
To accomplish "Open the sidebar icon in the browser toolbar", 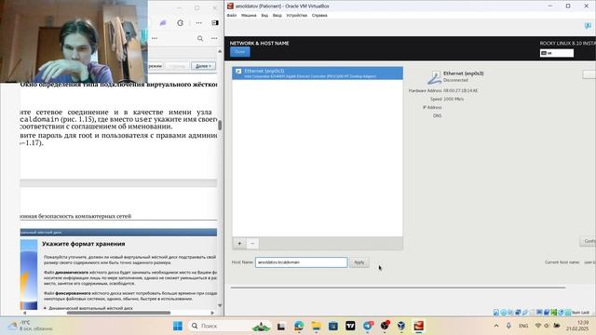I will [215, 22].
